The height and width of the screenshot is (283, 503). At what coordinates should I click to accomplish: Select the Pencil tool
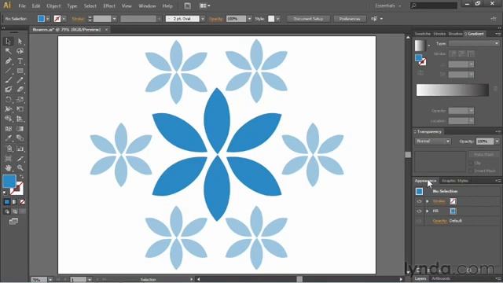point(20,80)
